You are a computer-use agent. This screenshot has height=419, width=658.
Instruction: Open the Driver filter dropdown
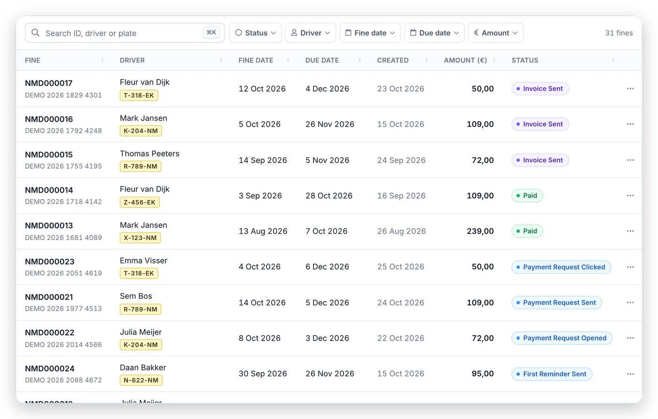[311, 33]
